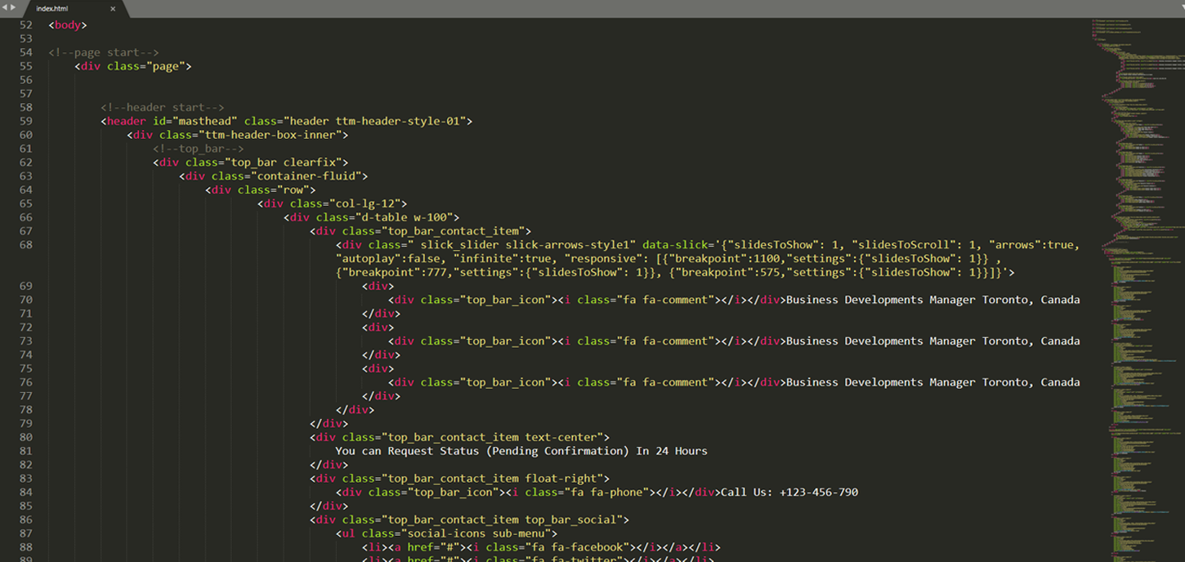Click the page start comment

tap(103, 52)
